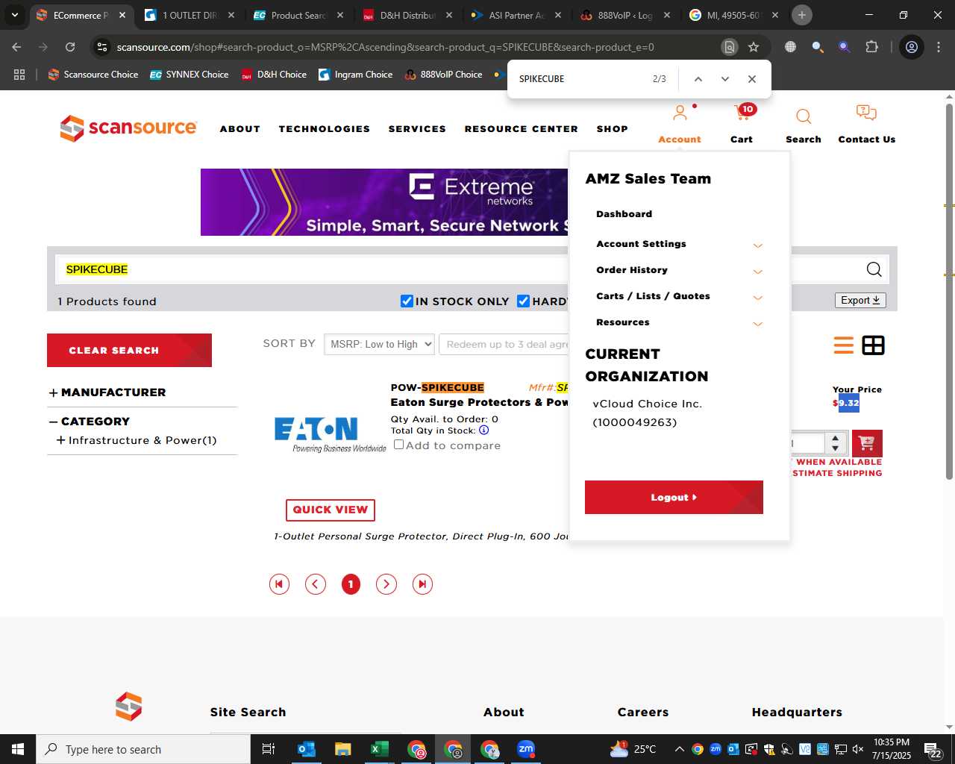Click the ScanSource logo
The height and width of the screenshot is (764, 955).
pos(128,128)
